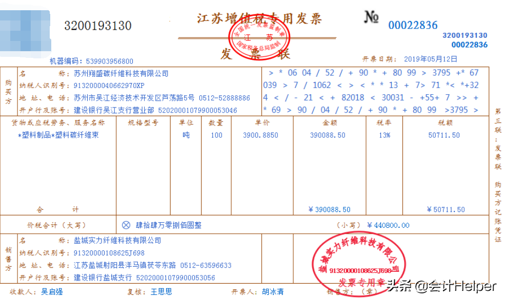Viewport: 505px width, 301px height.
Task: Click the column header 单价
Action: pos(262,122)
